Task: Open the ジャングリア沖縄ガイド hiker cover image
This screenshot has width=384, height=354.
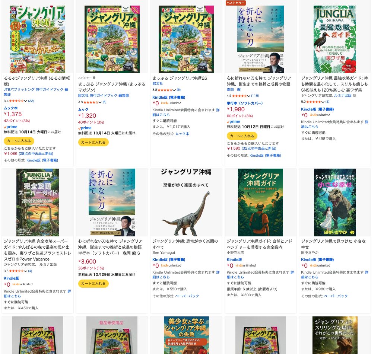Action: (260, 202)
